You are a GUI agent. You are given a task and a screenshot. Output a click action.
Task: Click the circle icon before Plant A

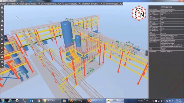click(8, 4)
